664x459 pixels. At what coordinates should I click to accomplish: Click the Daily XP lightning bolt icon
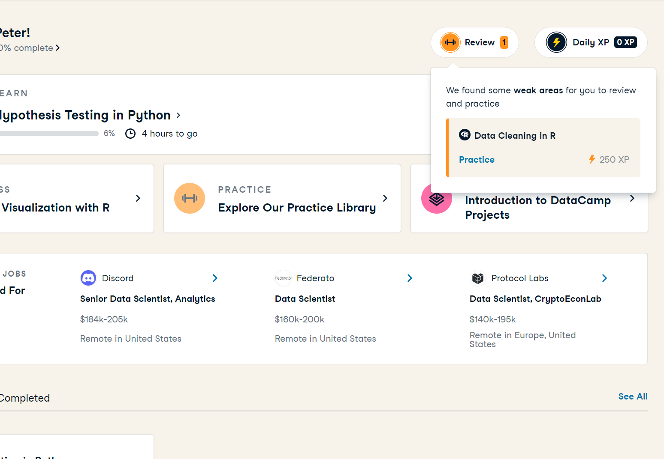click(x=556, y=42)
